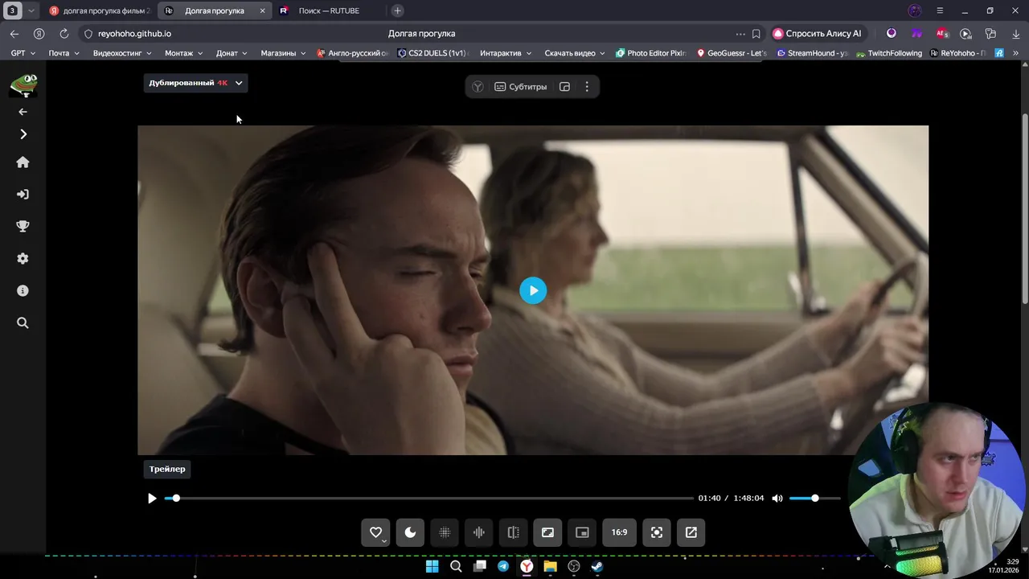Reload the page

coord(64,34)
